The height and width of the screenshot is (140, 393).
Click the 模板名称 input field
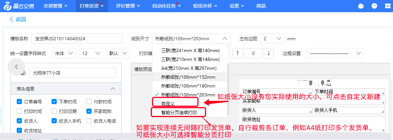coord(77,39)
